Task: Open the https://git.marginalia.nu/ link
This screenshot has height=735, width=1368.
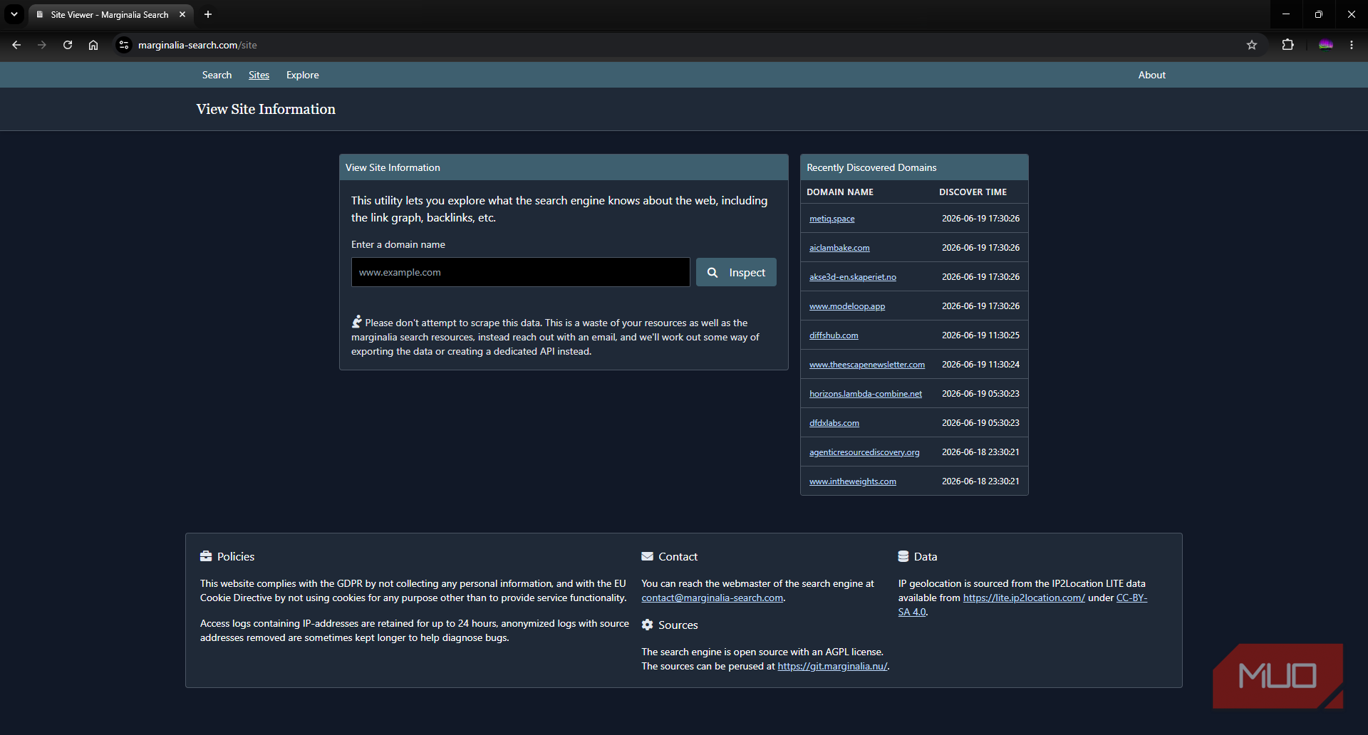Action: 832,666
